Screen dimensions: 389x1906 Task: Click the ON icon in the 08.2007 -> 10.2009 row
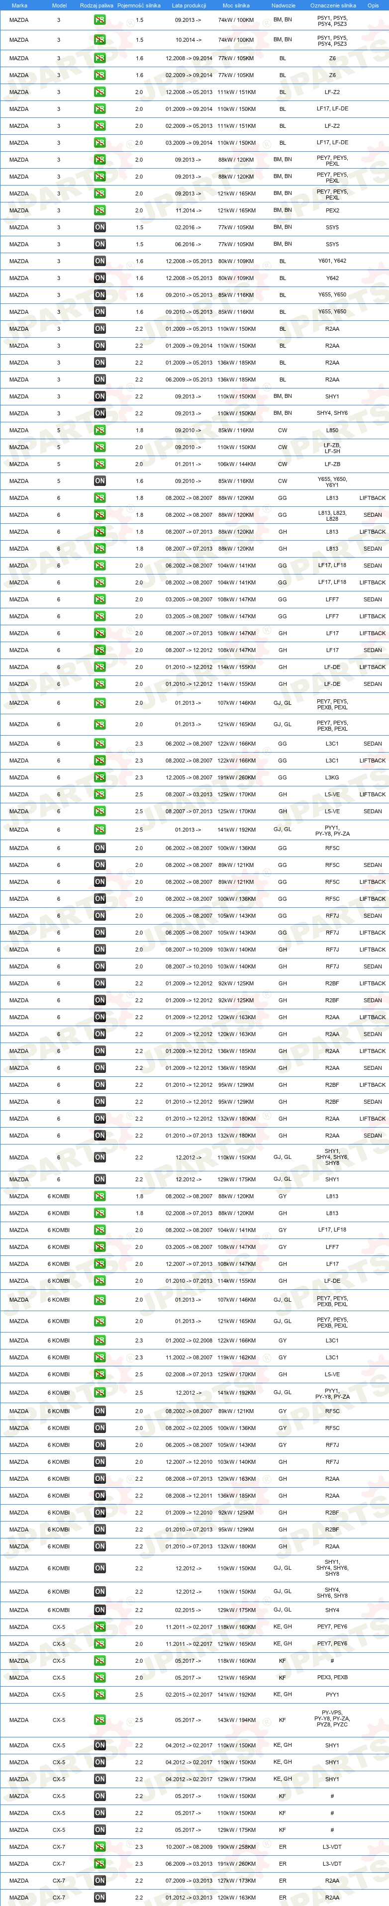pos(100,950)
